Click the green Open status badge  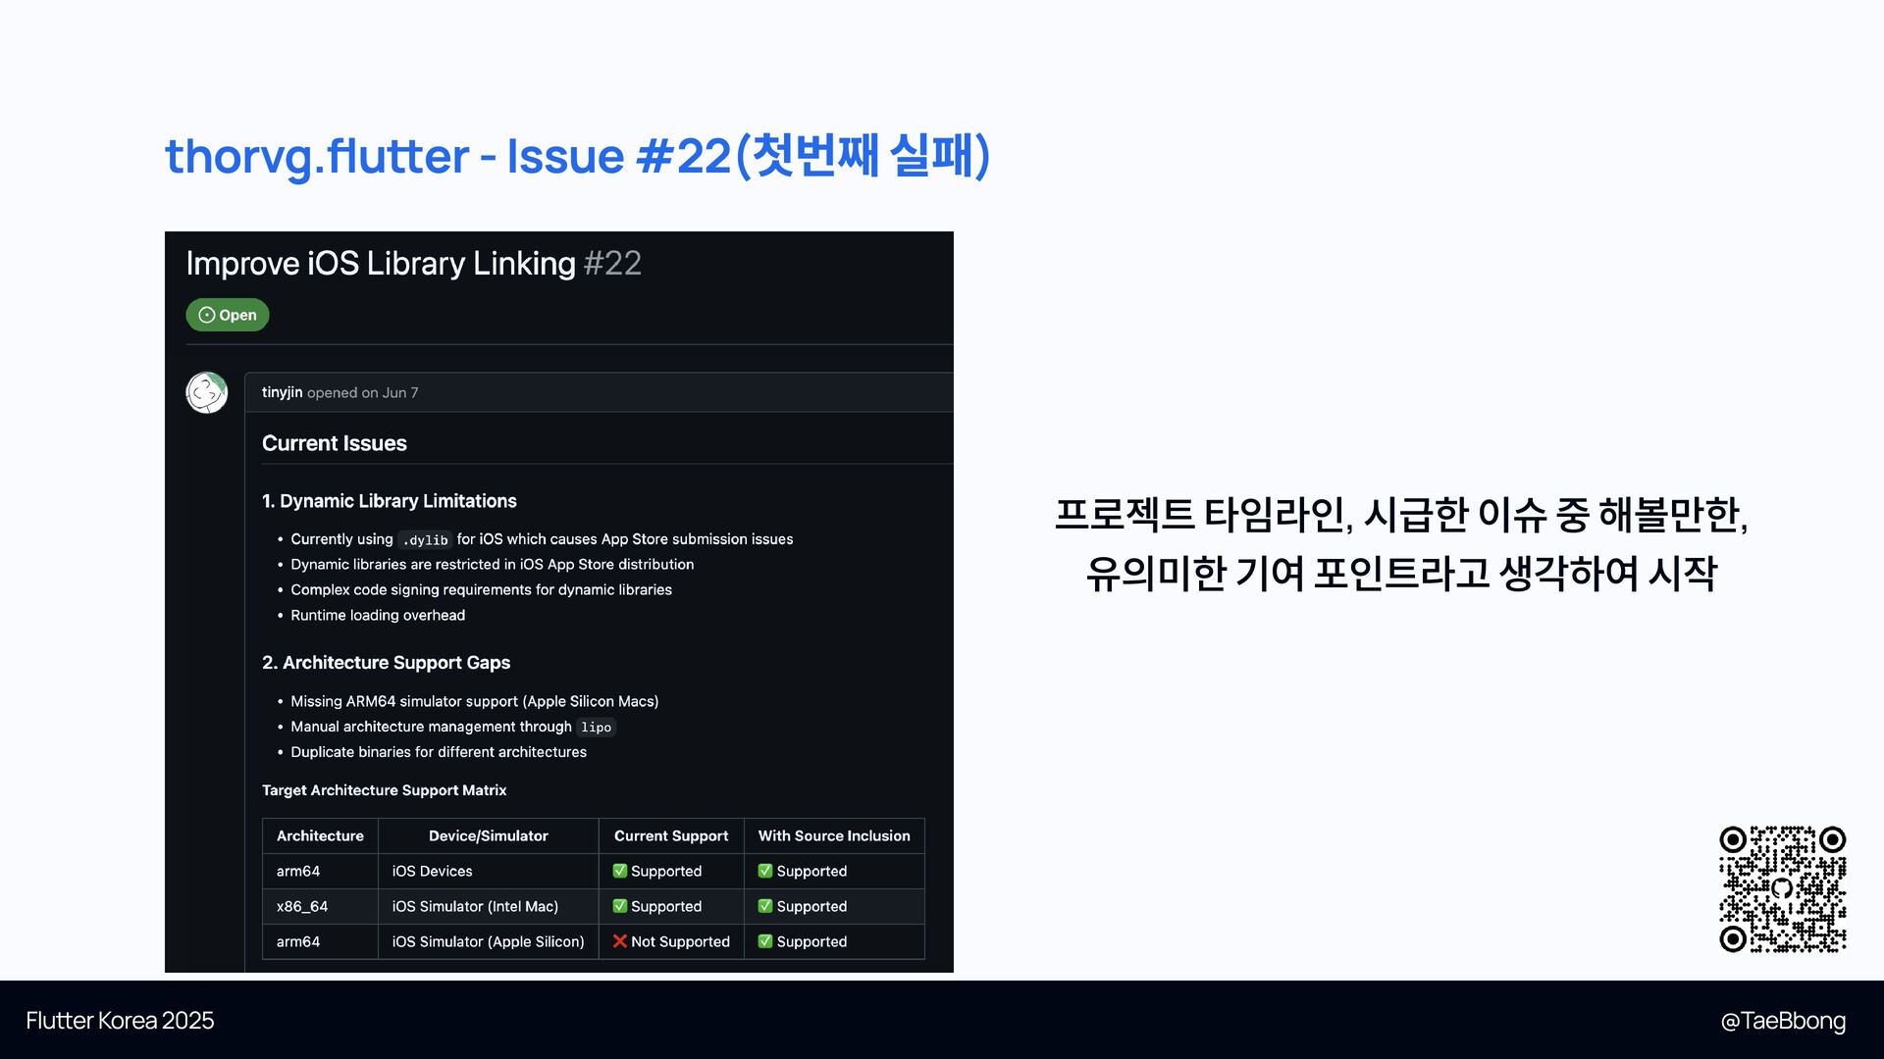coord(227,315)
